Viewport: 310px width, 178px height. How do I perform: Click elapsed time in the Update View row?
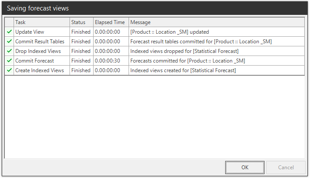(108, 32)
